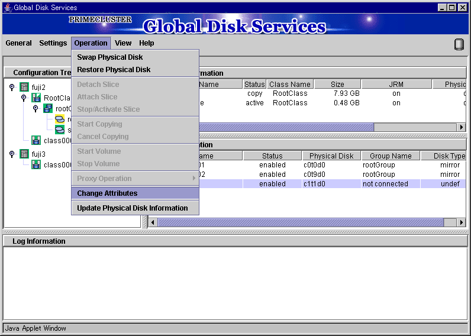The height and width of the screenshot is (336, 471).
Task: Click the disk cylinder icon beside the menu bar
Action: [x=459, y=44]
